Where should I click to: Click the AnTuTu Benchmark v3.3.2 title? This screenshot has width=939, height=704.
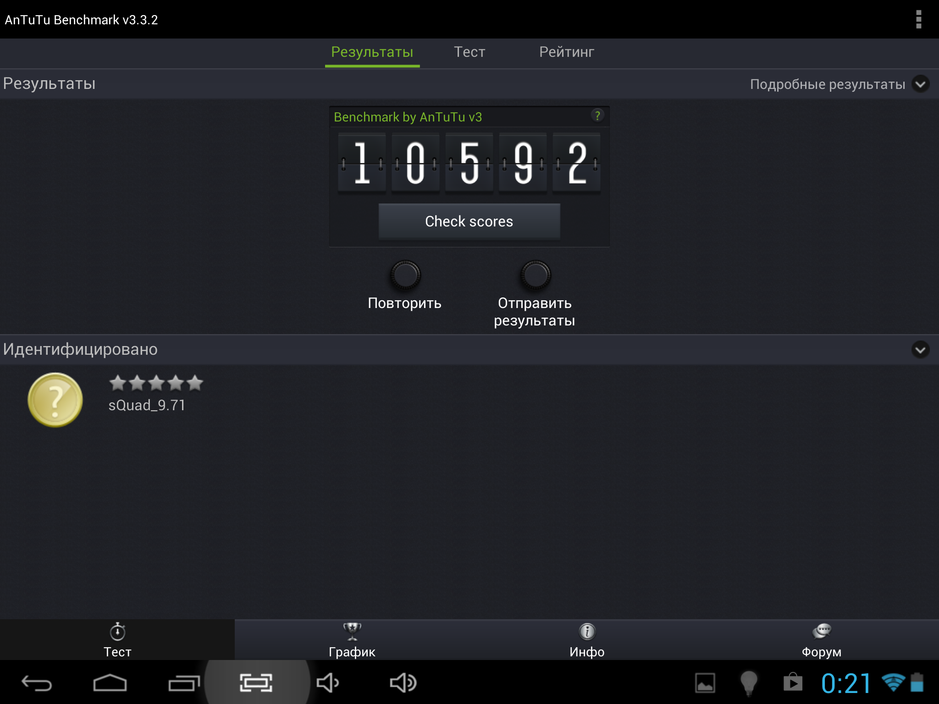(81, 20)
